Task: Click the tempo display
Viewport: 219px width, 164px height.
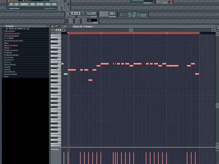Action: click(91, 13)
